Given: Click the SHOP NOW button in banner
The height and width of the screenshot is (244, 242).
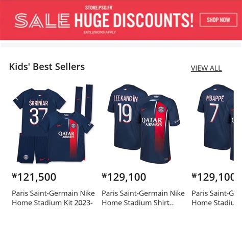Looking at the screenshot, I should coord(219,20).
